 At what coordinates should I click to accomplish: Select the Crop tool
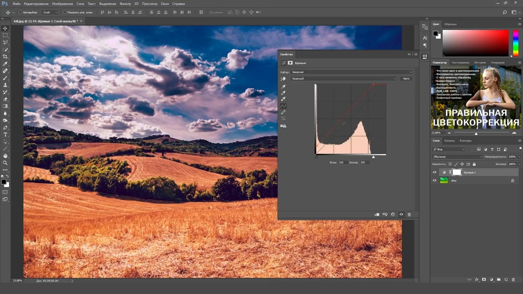(5, 57)
